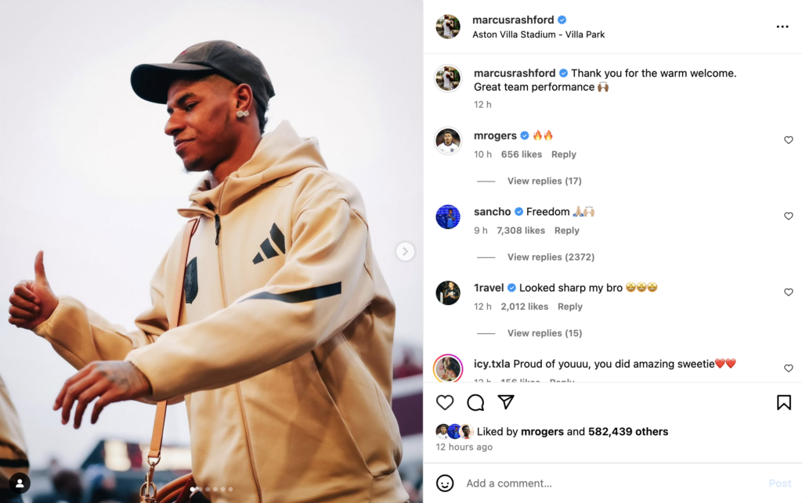View the 582,439 others likes list
The image size is (802, 503).
click(628, 432)
